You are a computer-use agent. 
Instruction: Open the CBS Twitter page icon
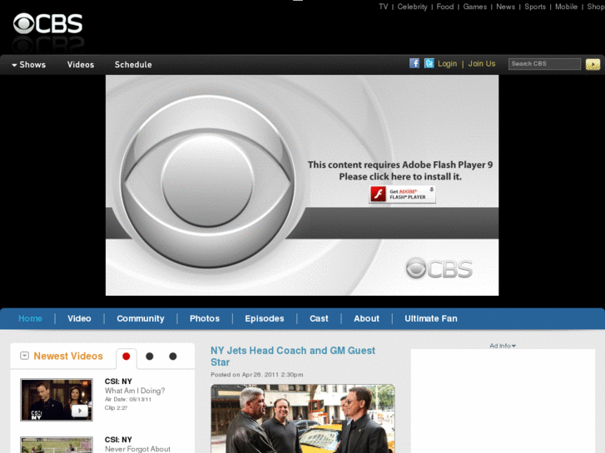tap(429, 63)
